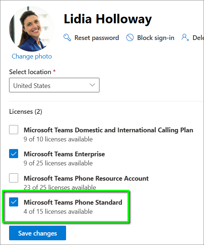Click the Block sign-in prohibited icon
204x245 pixels.
pyautogui.click(x=130, y=38)
